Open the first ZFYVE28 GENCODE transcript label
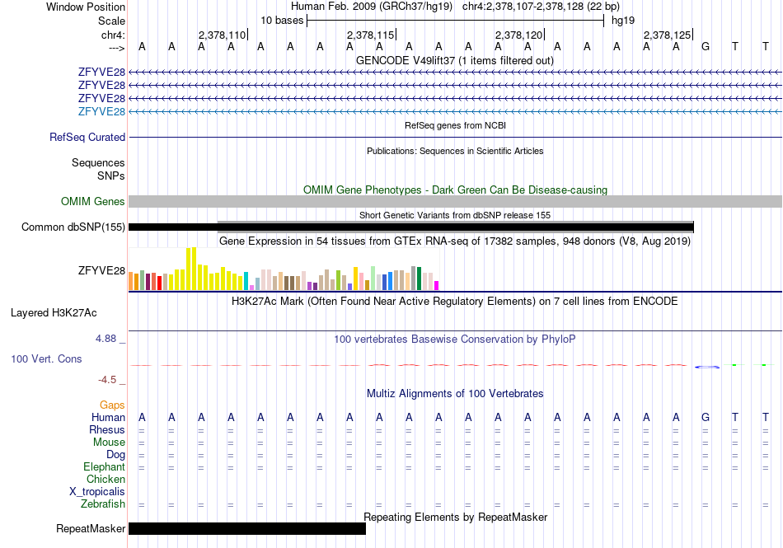 [101, 73]
